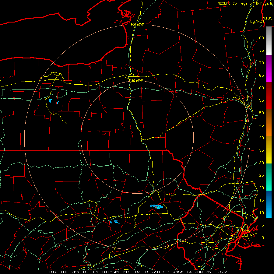The image size is (274, 274).
Task: Select the yellow segment of the color bar
Action: (x=269, y=150)
